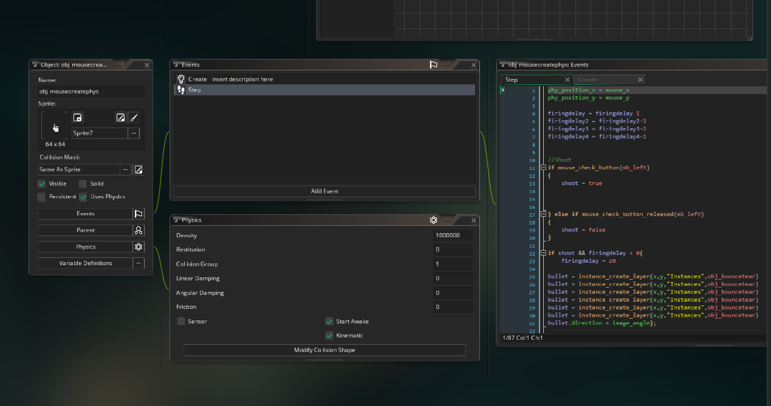Click the atom icon in Physics title bar
Image resolution: width=771 pixels, height=406 pixels.
[x=433, y=220]
